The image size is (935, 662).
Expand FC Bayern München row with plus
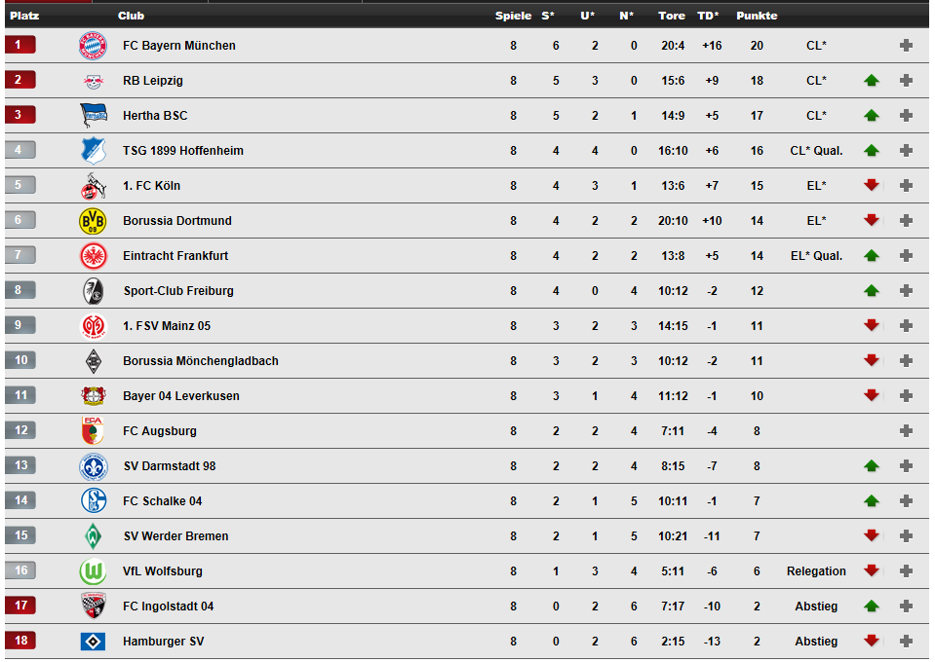tap(906, 46)
